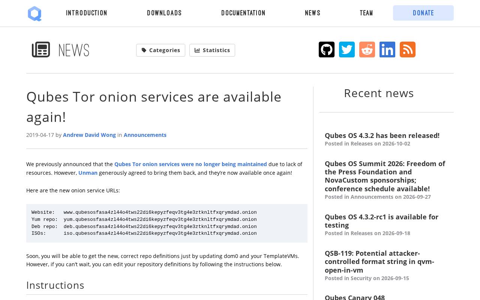The image size is (480, 300).
Task: Open the Introduction menu item
Action: pos(87,13)
